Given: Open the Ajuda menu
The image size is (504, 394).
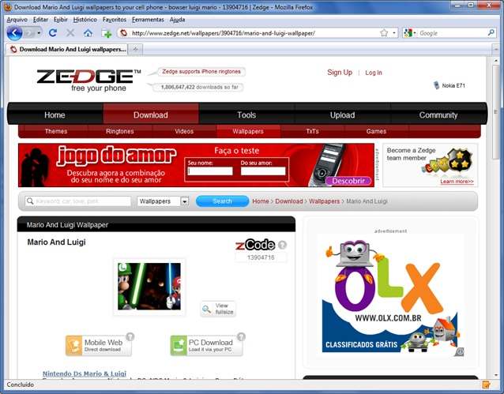Looking at the screenshot, I should tap(177, 20).
